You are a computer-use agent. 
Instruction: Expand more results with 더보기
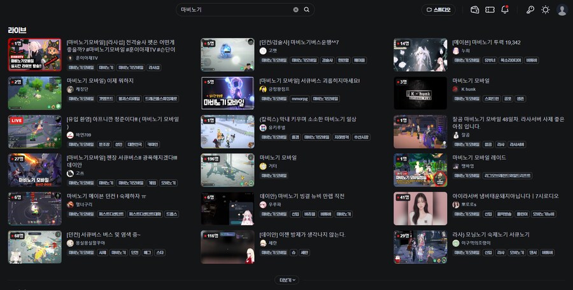pos(286,280)
